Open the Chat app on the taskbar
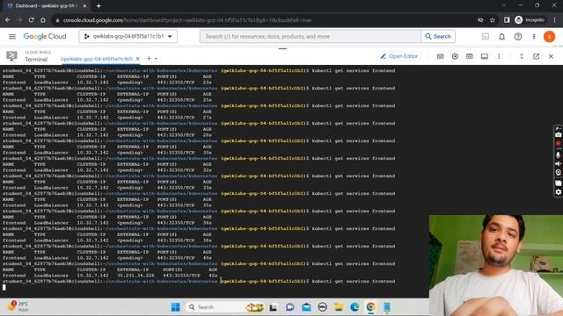This screenshot has width=563, height=316. point(289,307)
